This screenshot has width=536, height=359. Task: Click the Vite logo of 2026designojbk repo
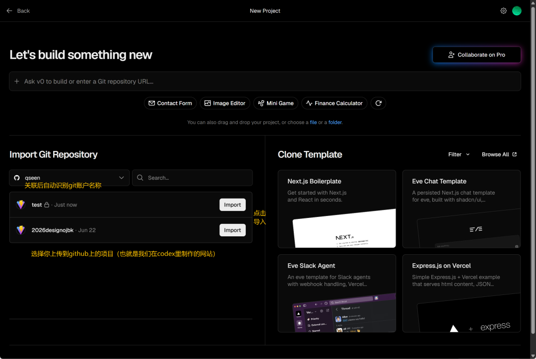21,230
